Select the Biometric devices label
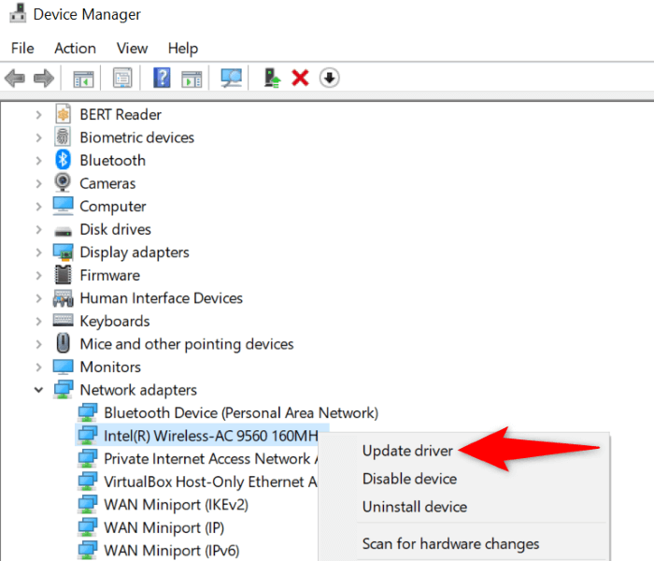Screen dimensions: 654x561 pos(136,137)
